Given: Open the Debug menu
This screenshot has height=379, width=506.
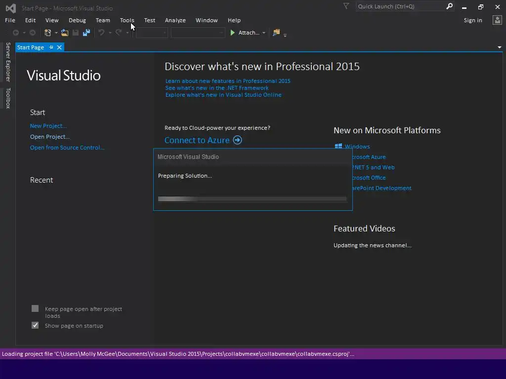Looking at the screenshot, I should point(77,20).
